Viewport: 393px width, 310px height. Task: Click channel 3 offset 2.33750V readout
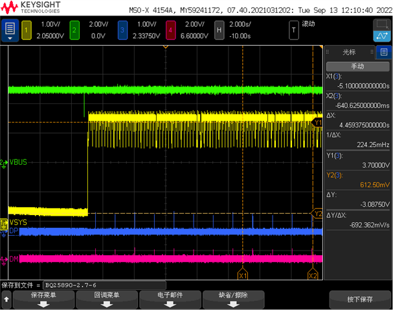coord(146,36)
